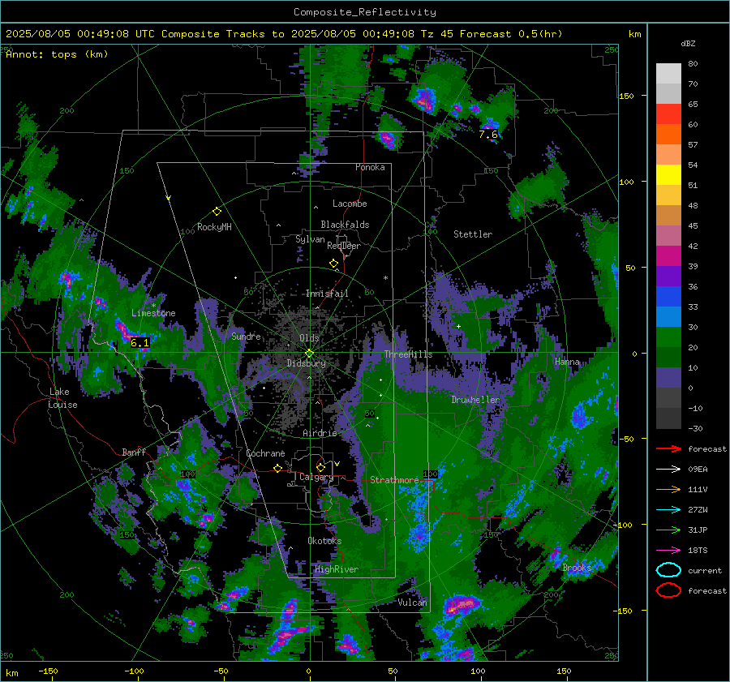Click the red 65-60 dBZ color swatch
The image size is (730, 682).
pyautogui.click(x=668, y=114)
